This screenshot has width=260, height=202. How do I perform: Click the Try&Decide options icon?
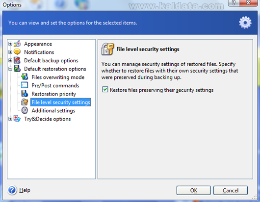tap(17, 119)
